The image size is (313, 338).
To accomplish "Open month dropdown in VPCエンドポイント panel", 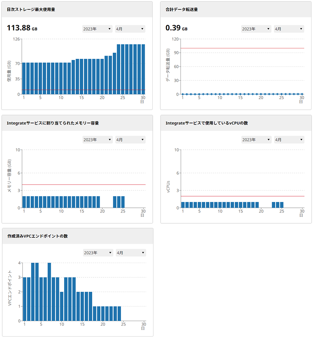I will pyautogui.click(x=130, y=253).
